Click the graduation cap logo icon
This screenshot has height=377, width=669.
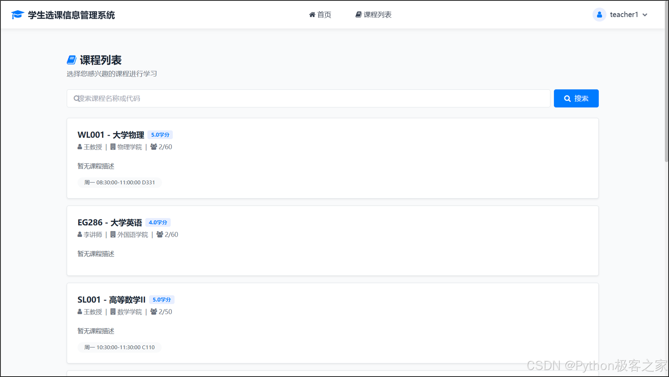pos(17,15)
